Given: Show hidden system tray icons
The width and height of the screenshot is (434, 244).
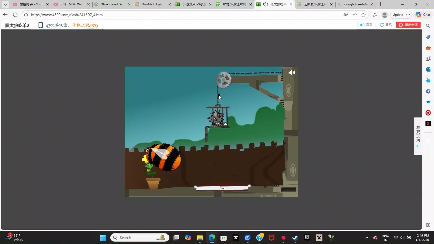Looking at the screenshot, I should coord(367,238).
